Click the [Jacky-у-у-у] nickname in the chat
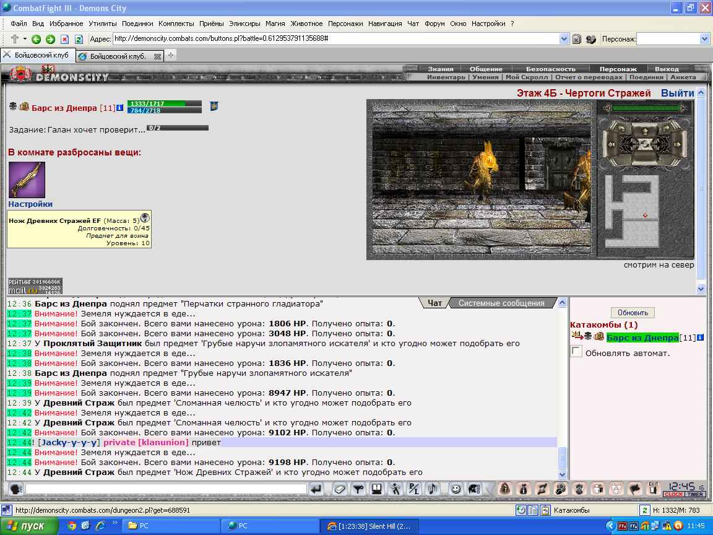This screenshot has height=535, width=713. (68, 442)
